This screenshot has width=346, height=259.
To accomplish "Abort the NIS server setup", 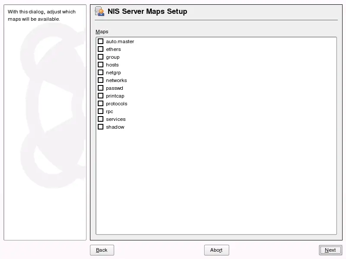I will (x=216, y=250).
